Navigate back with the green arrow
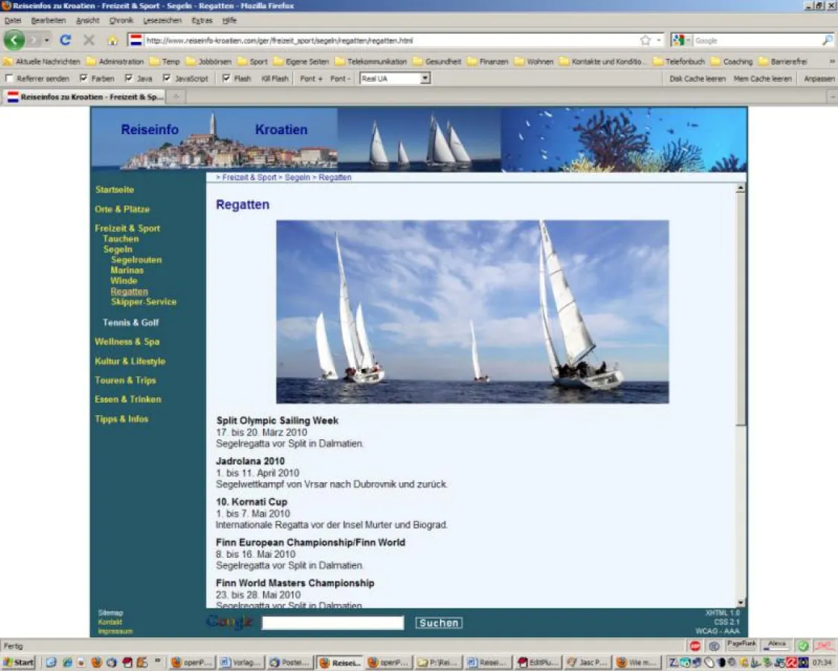838x671 pixels. tap(14, 39)
